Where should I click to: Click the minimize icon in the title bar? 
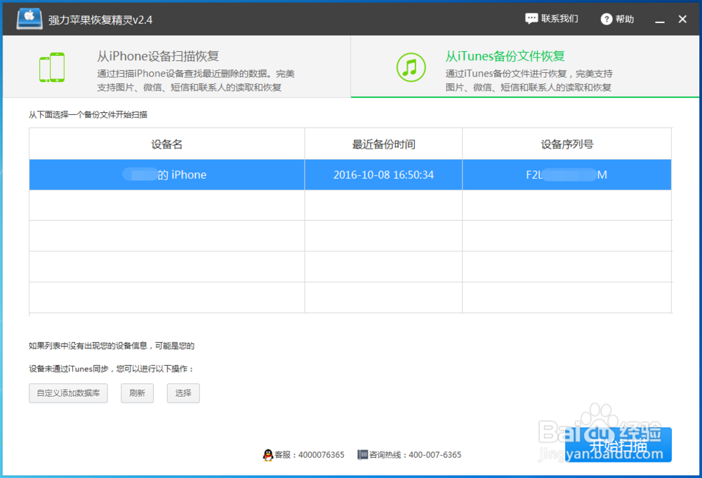click(x=659, y=19)
